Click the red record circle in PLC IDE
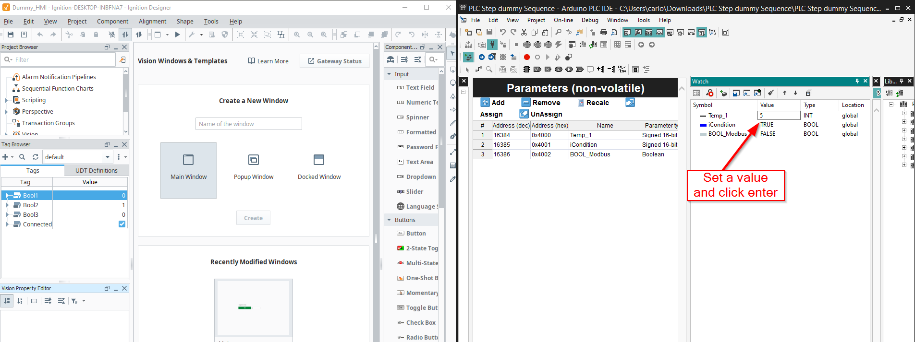Viewport: 915px width, 342px height. tap(527, 57)
